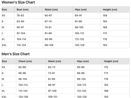Select women's Waist (cm) column header
Image resolution: width=131 pixels, height=98 pixels.
[x=51, y=9]
